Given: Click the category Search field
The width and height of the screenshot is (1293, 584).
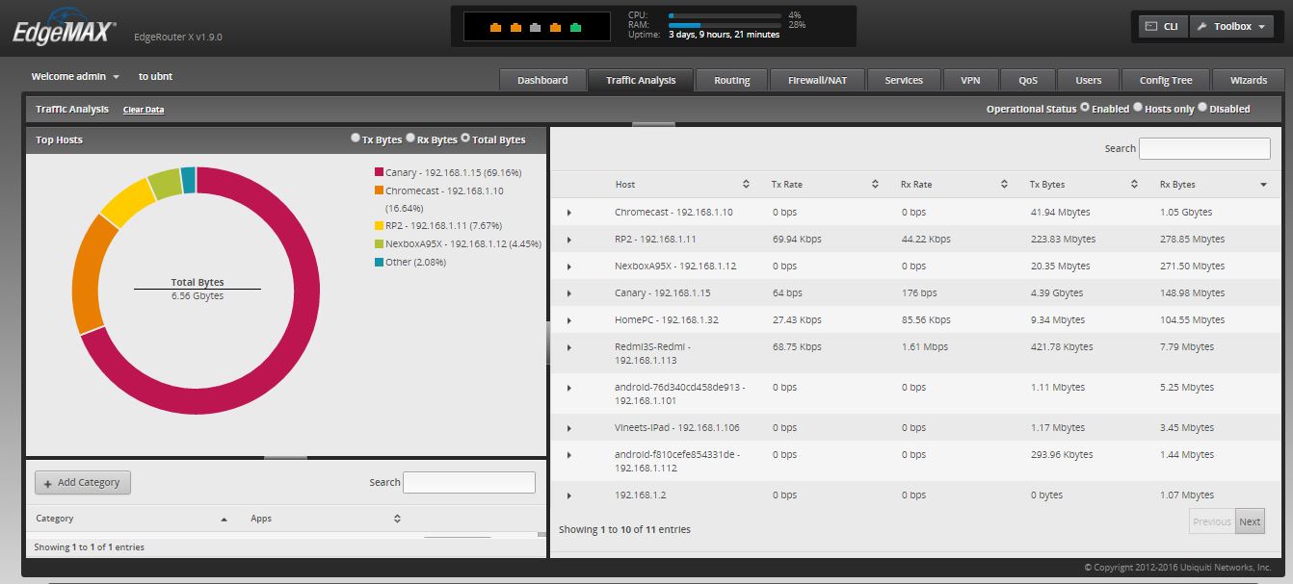Looking at the screenshot, I should coord(468,482).
